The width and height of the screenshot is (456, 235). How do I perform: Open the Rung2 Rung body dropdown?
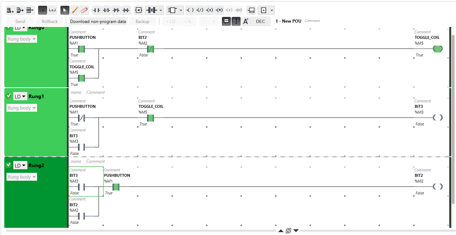pos(22,177)
